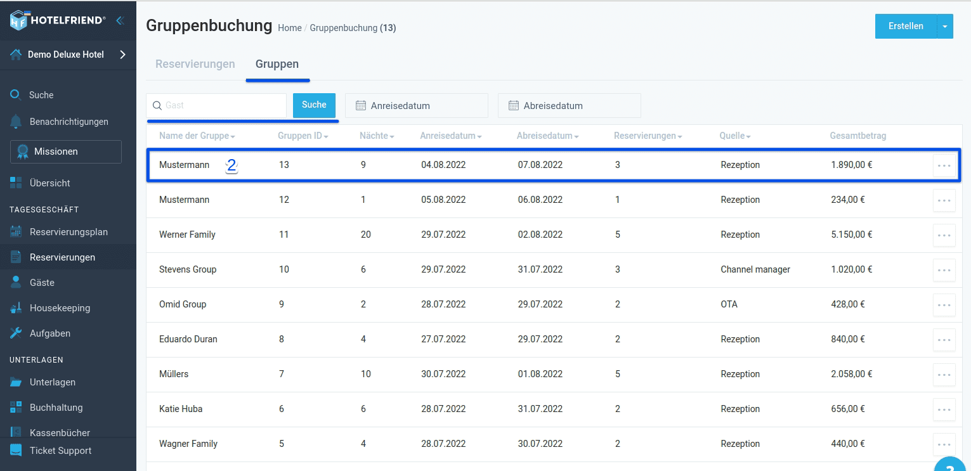Open actions menu for Werner Family
The height and width of the screenshot is (471, 971).
(944, 235)
